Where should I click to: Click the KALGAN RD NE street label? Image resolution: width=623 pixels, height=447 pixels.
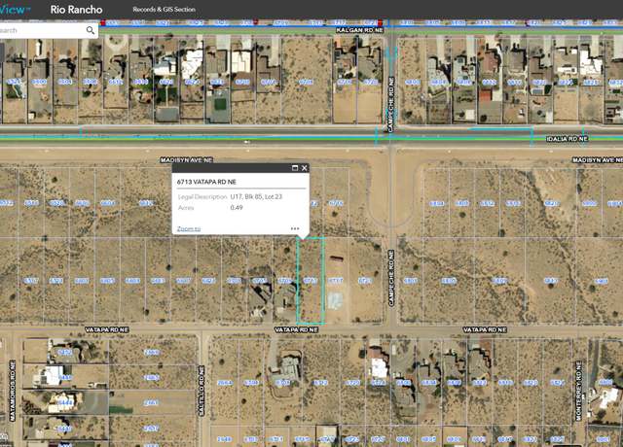pyautogui.click(x=359, y=30)
